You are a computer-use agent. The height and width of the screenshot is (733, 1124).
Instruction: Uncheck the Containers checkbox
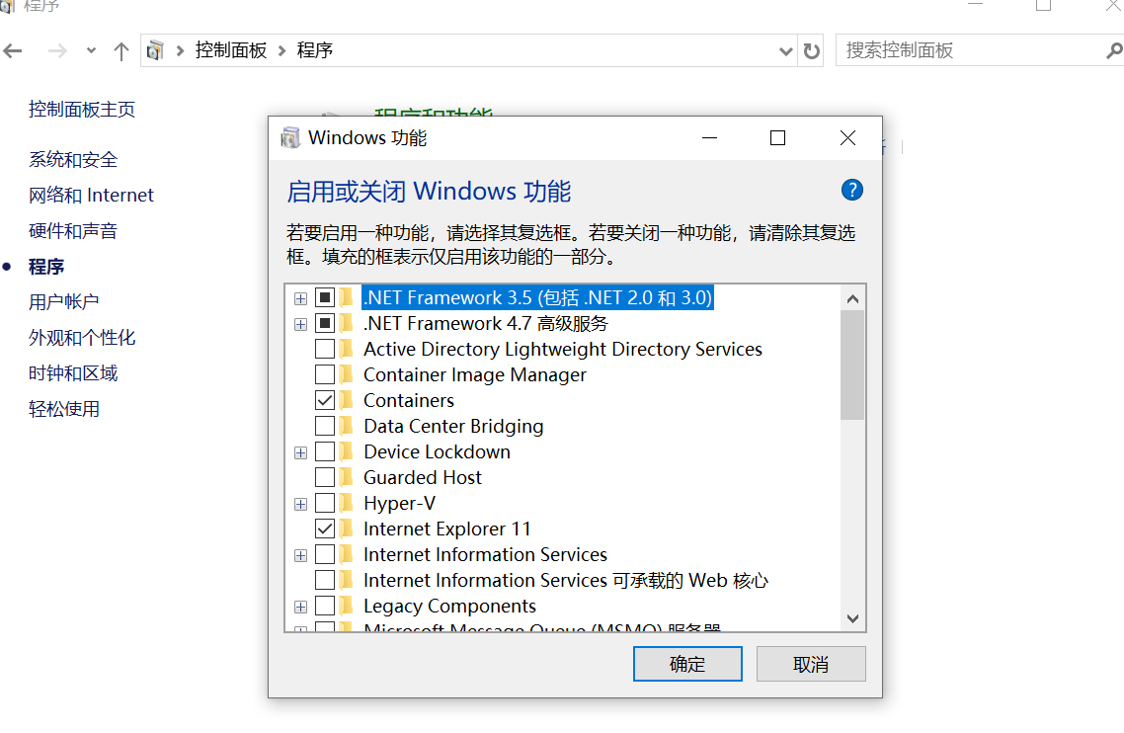pos(325,400)
